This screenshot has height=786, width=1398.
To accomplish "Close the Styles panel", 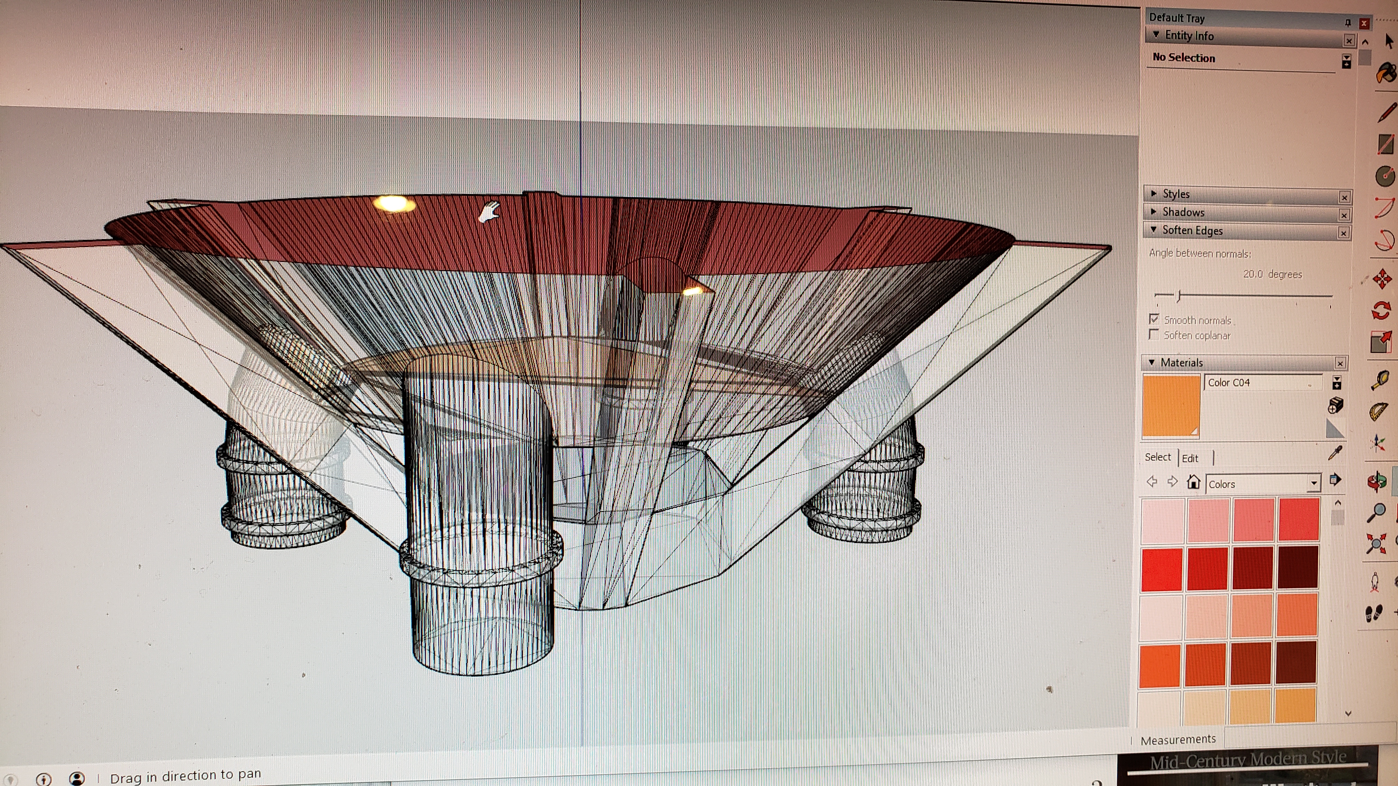I will click(1344, 198).
